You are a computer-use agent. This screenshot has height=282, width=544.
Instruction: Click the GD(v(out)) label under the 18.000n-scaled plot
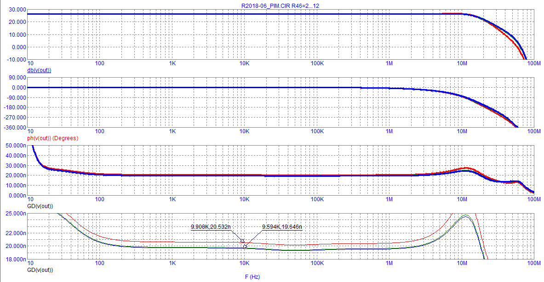40,270
